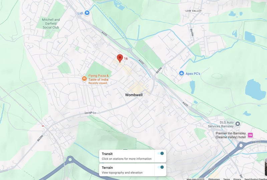Open the Street View thumbnail at right edge

266,167
